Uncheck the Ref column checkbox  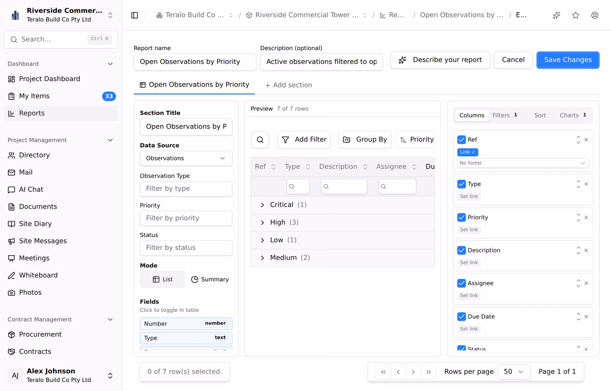[462, 140]
